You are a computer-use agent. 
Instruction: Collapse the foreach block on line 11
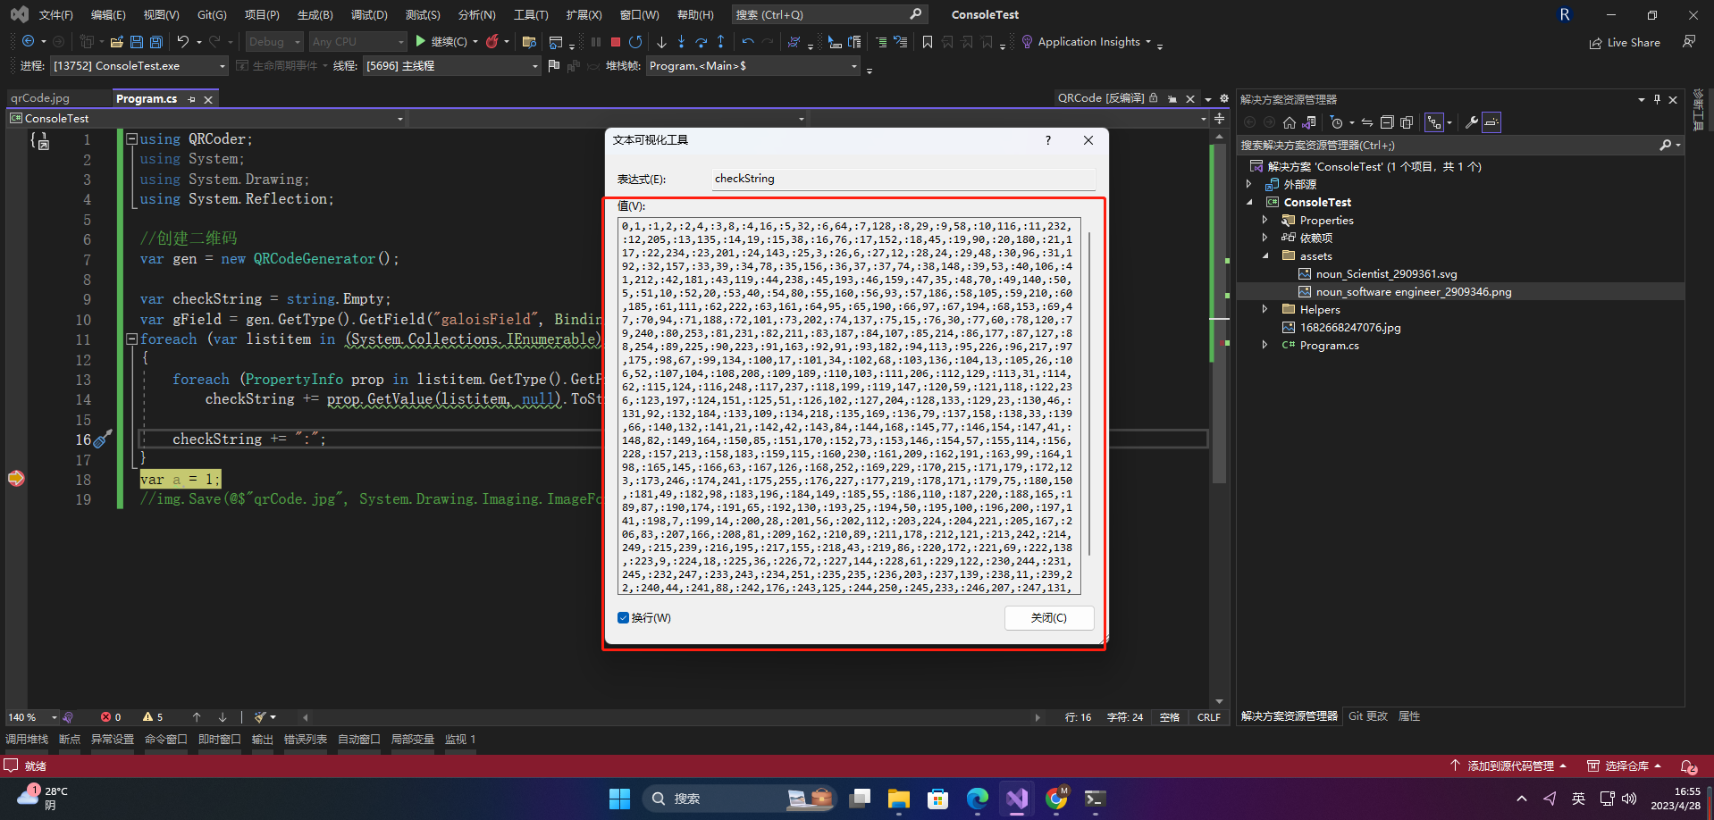click(x=131, y=339)
